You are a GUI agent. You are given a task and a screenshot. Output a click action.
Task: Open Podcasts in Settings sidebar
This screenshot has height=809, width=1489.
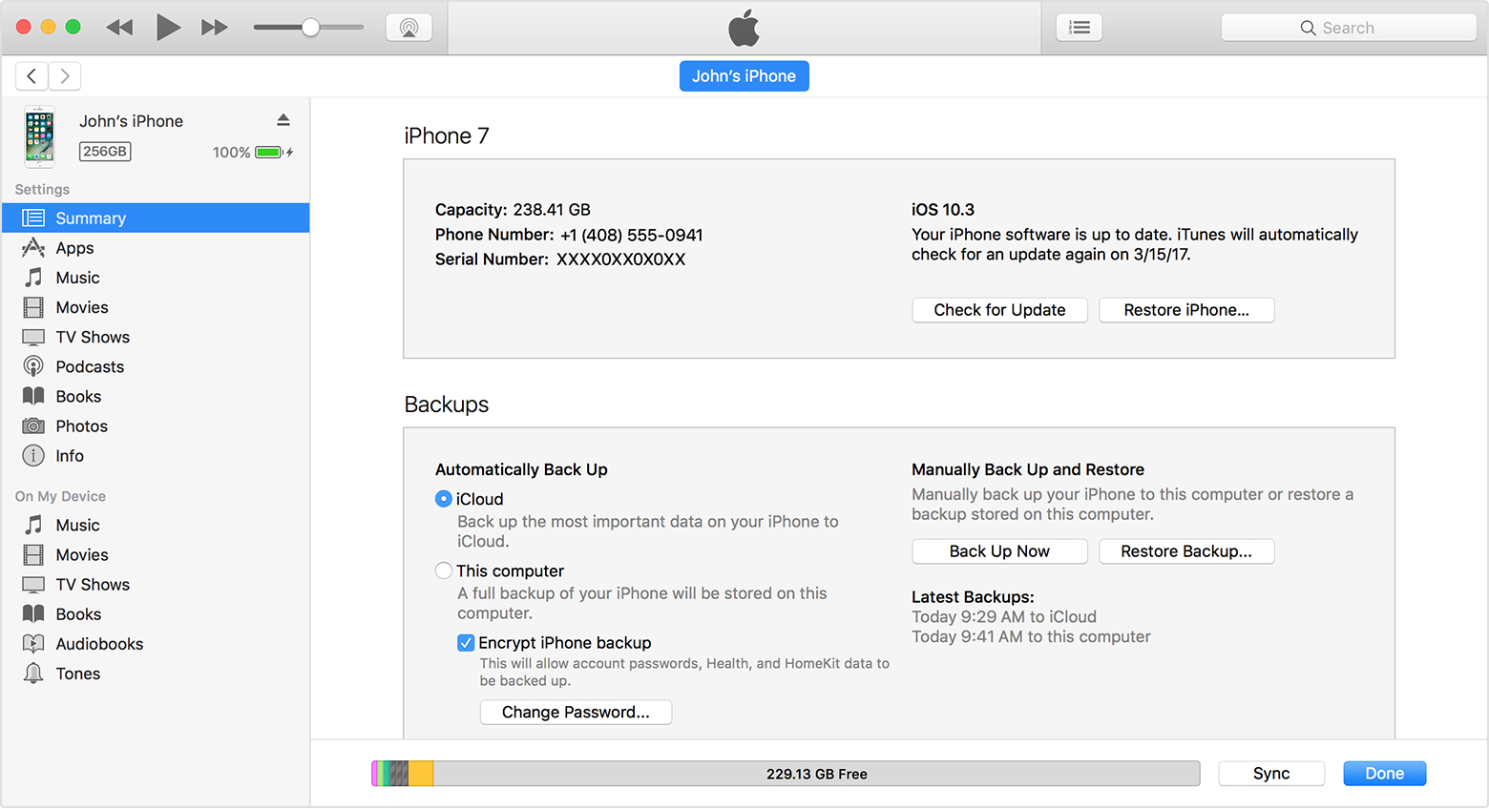[x=156, y=366]
